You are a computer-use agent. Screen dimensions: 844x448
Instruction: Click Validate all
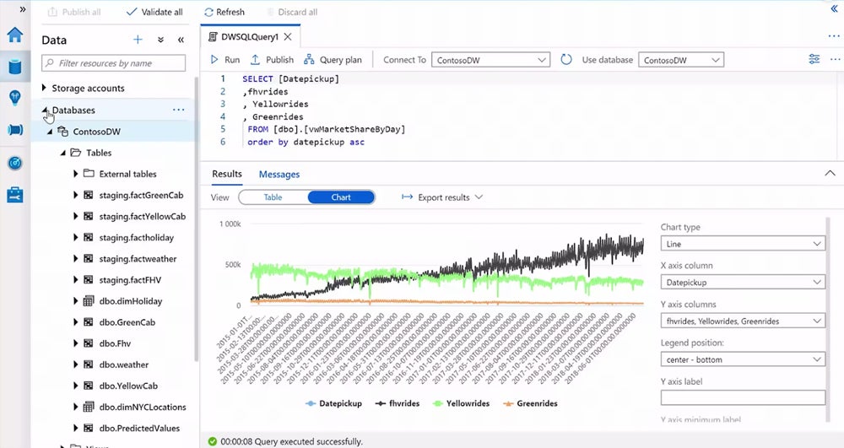[154, 12]
